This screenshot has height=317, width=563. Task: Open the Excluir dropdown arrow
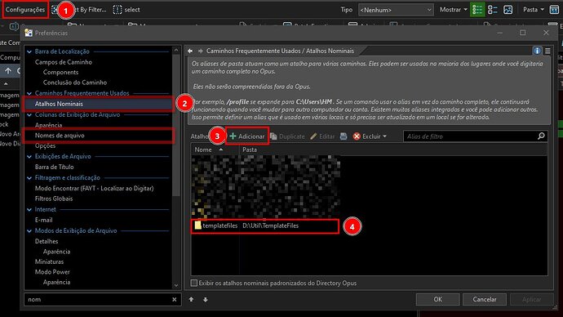tap(385, 136)
